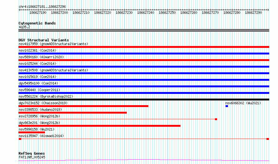Open variant nsv3398533 (Audano2019) label
Viewport: 278px width, 164px height.
pos(40,110)
